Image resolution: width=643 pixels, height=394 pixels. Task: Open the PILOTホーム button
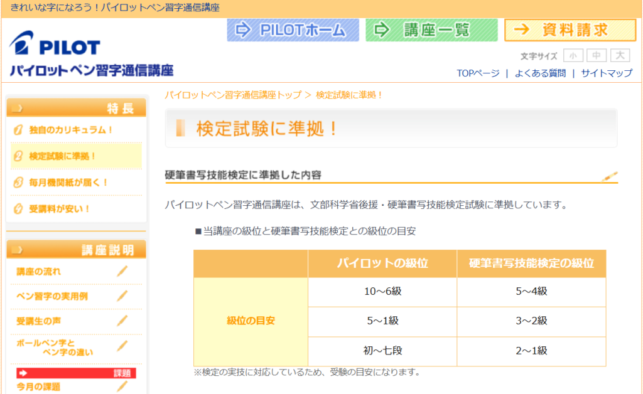pyautogui.click(x=293, y=30)
